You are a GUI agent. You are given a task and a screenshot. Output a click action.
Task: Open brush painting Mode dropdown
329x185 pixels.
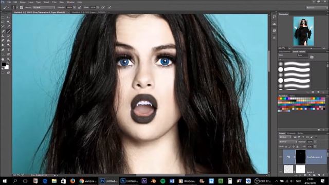pos(44,7)
